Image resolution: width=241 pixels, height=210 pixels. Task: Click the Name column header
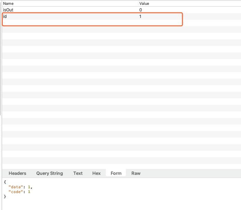pos(8,3)
